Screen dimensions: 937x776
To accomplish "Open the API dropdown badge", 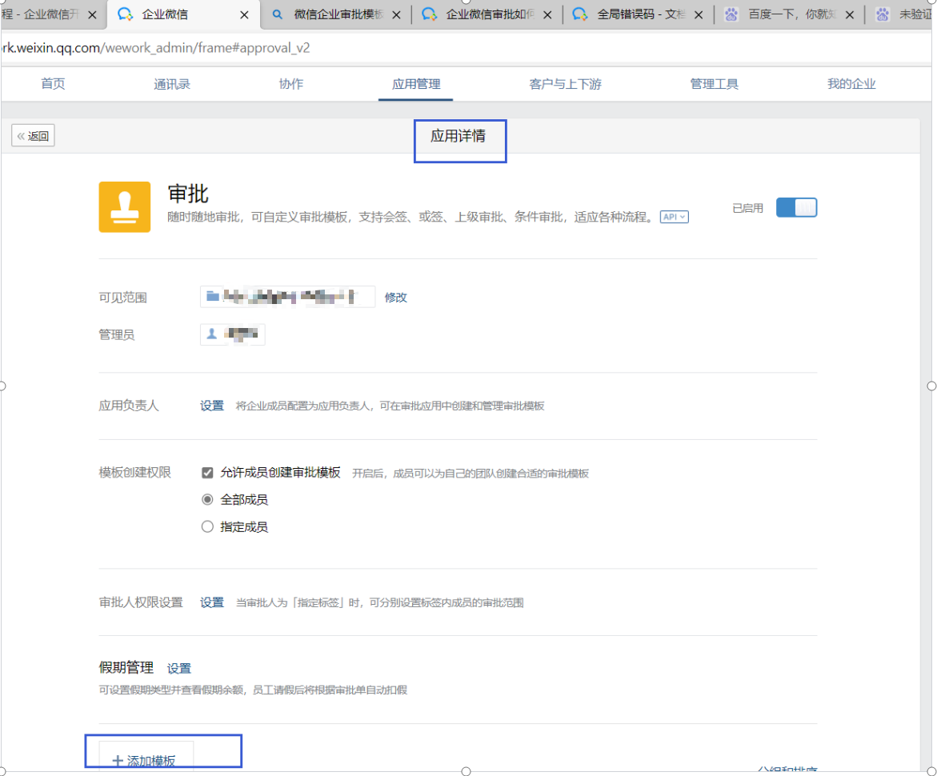I will [x=674, y=217].
